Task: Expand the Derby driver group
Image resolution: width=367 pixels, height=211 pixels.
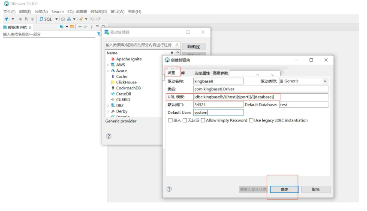Action: pyautogui.click(x=108, y=111)
